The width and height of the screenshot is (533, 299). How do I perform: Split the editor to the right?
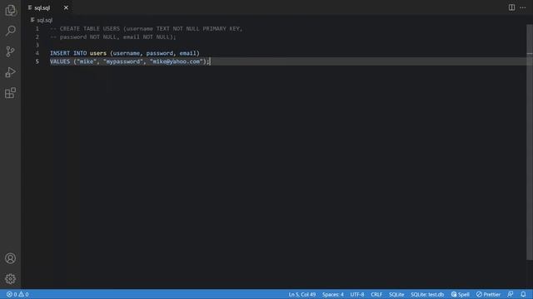[x=511, y=7]
